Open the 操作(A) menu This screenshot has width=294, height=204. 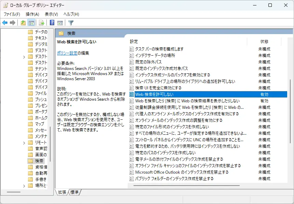[x=32, y=14]
